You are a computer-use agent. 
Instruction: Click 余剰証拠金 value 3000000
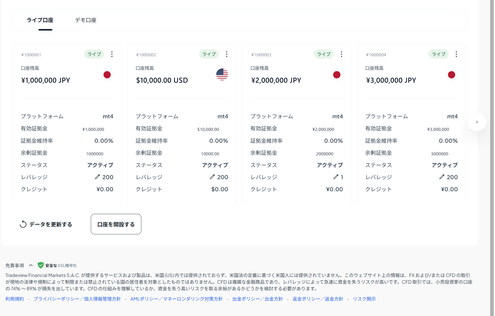439,154
